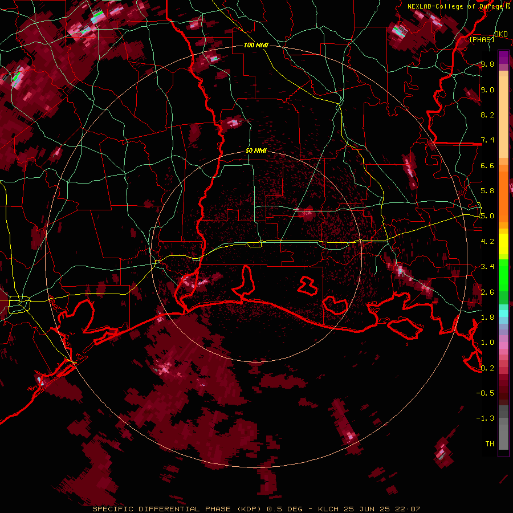513x513 pixels.
Task: Click the "[PHAS]" units label
Action: (482, 39)
